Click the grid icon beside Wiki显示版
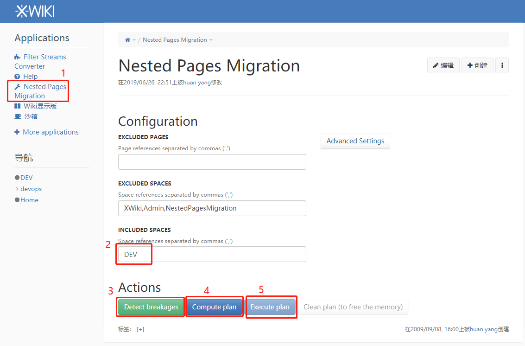Image resolution: width=525 pixels, height=346 pixels. point(18,106)
